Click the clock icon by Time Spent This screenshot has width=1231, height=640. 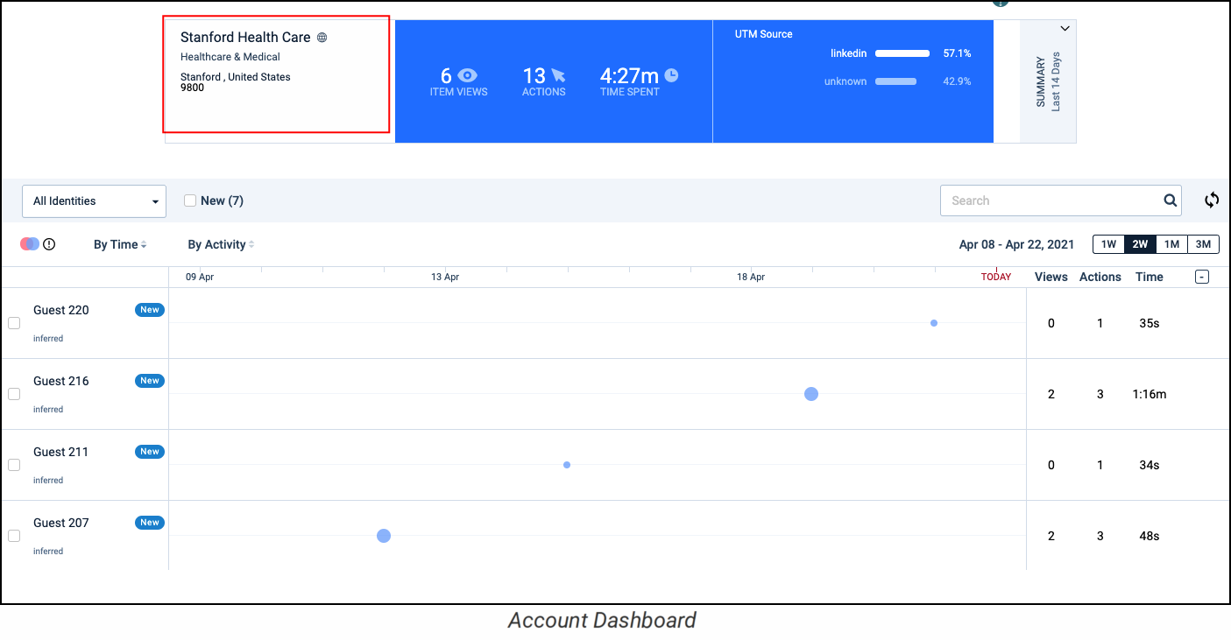[671, 75]
